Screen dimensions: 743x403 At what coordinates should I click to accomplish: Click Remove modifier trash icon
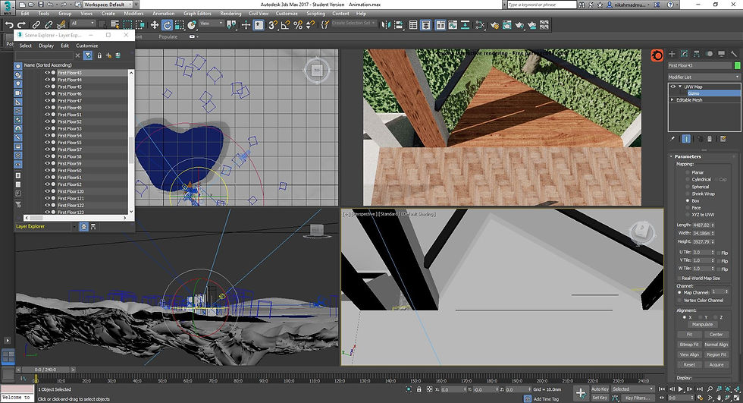coord(710,139)
